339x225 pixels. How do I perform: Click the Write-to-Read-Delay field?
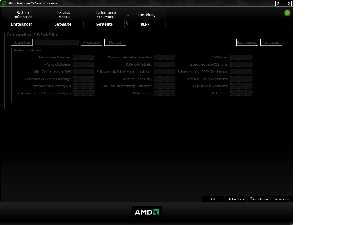click(x=164, y=79)
